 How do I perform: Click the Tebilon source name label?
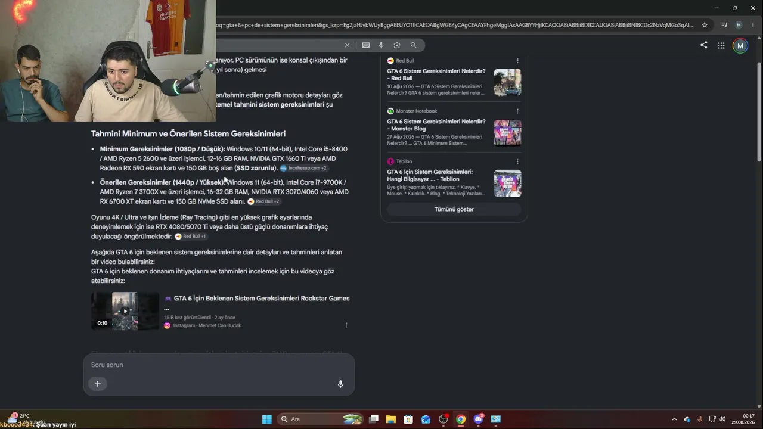point(404,161)
